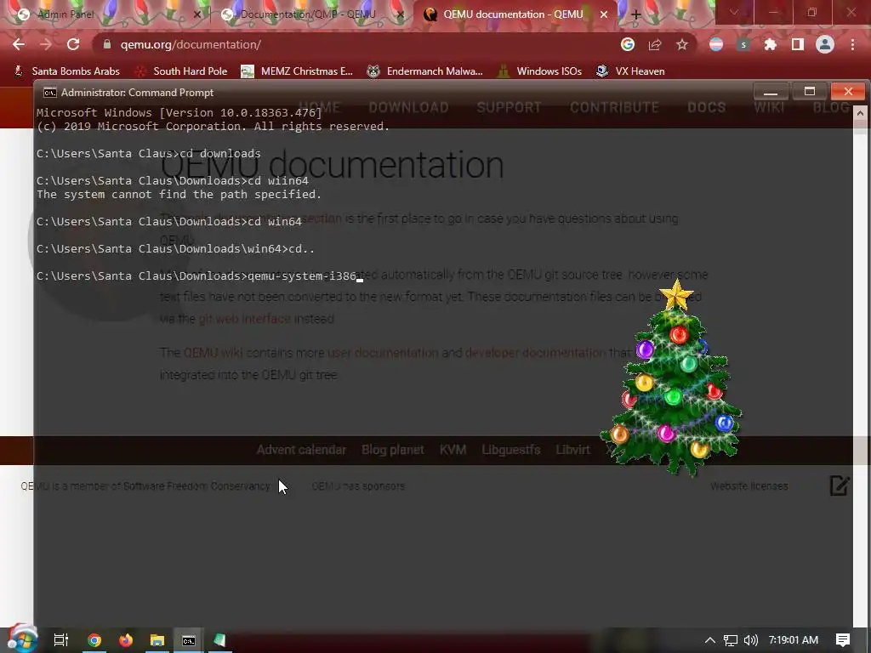Click the gray 'S' extension icon
Viewport: 871px width, 653px height.
(x=743, y=44)
